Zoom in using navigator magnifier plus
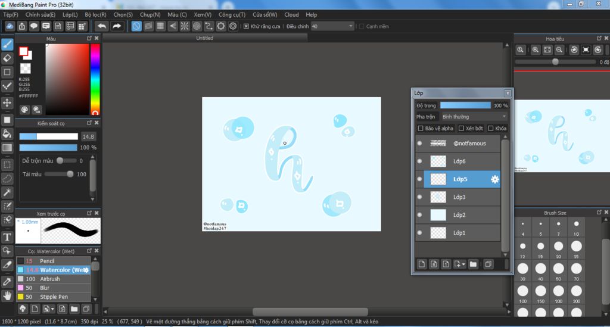 click(536, 50)
